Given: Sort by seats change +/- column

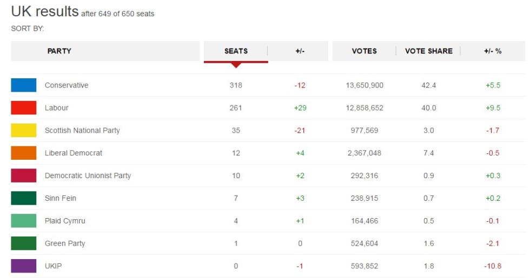Looking at the screenshot, I should pos(300,51).
